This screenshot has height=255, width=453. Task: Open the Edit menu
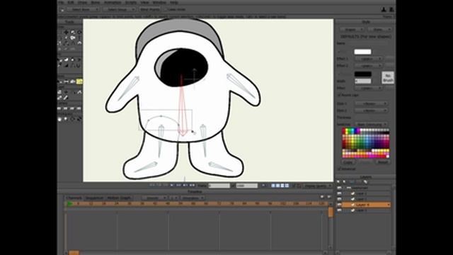71,2
